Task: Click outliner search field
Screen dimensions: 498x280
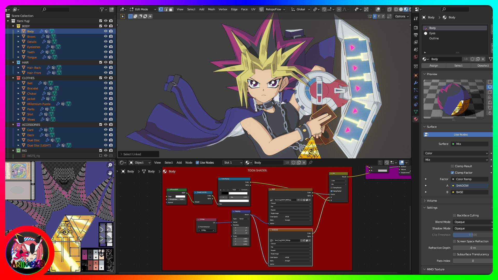Action: pyautogui.click(x=56, y=10)
